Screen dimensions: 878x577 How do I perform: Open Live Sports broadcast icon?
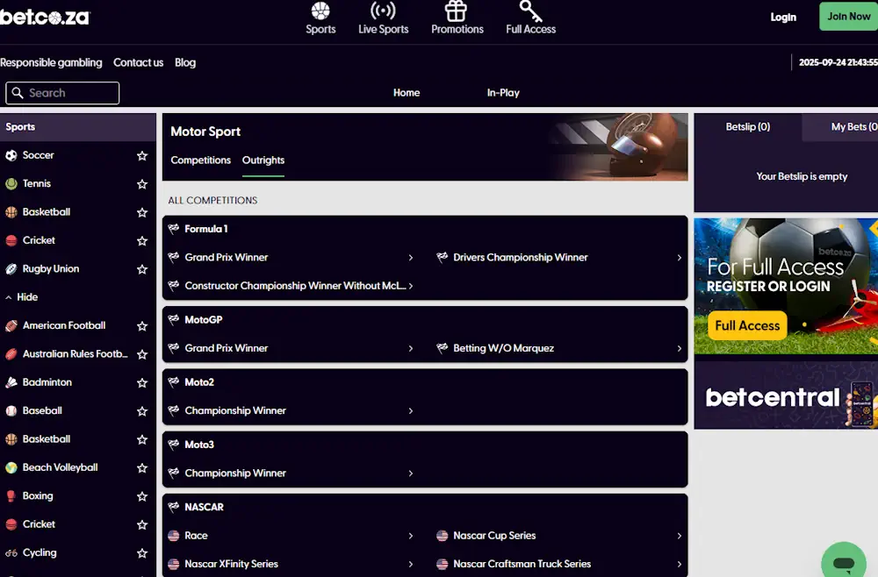383,11
